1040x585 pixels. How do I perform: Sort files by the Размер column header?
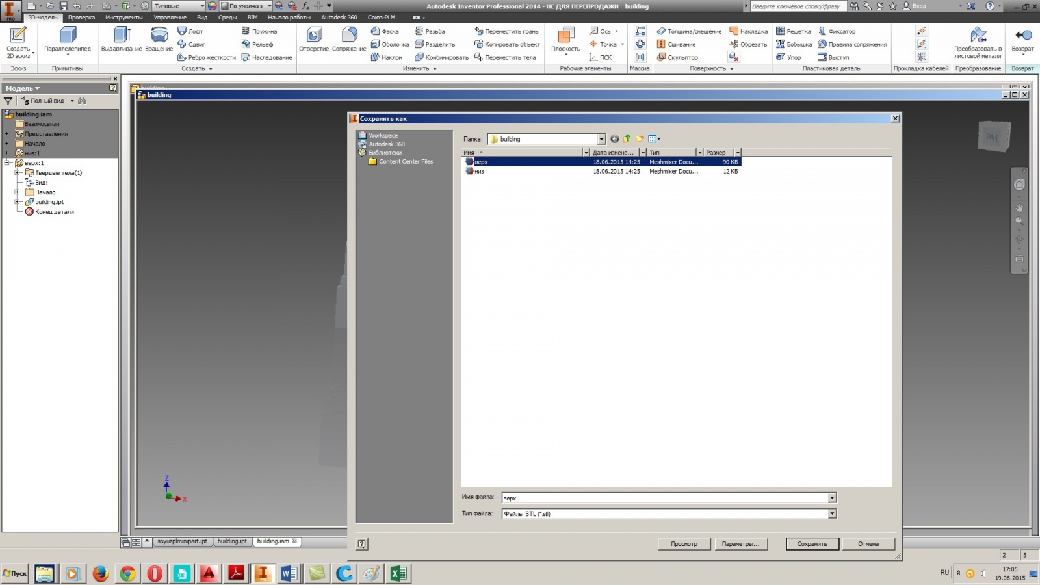[x=718, y=152]
